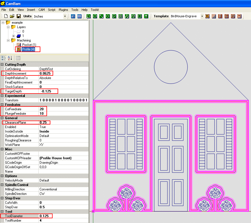Click the Save file icon

19,16
